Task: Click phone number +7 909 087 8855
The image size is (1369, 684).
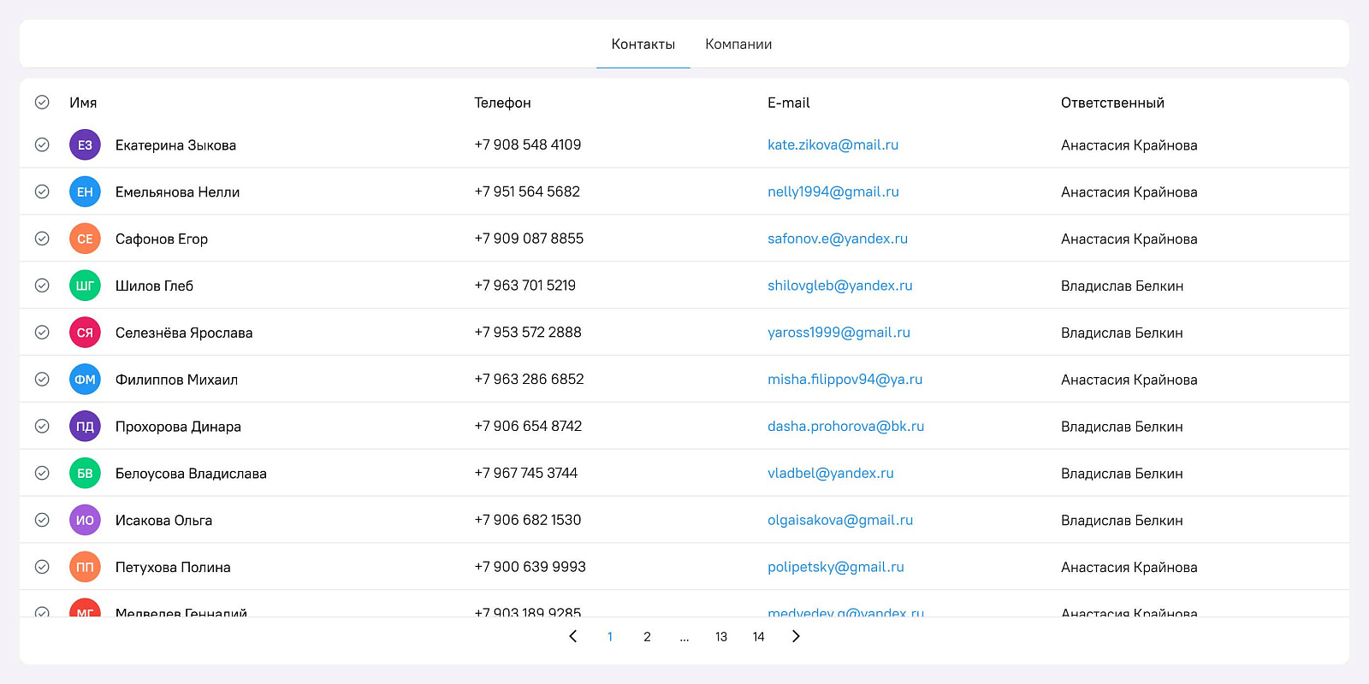Action: click(x=529, y=239)
